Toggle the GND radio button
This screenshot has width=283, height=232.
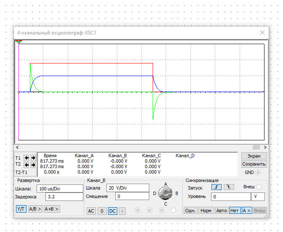tap(258, 172)
